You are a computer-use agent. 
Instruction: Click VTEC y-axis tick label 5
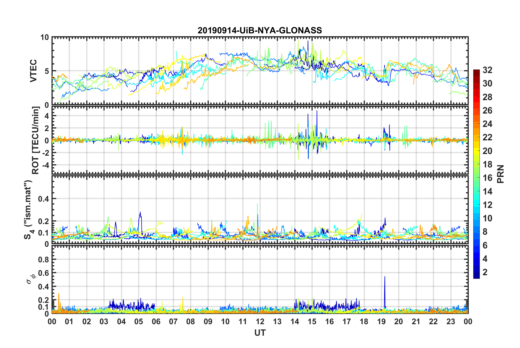pyautogui.click(x=47, y=71)
